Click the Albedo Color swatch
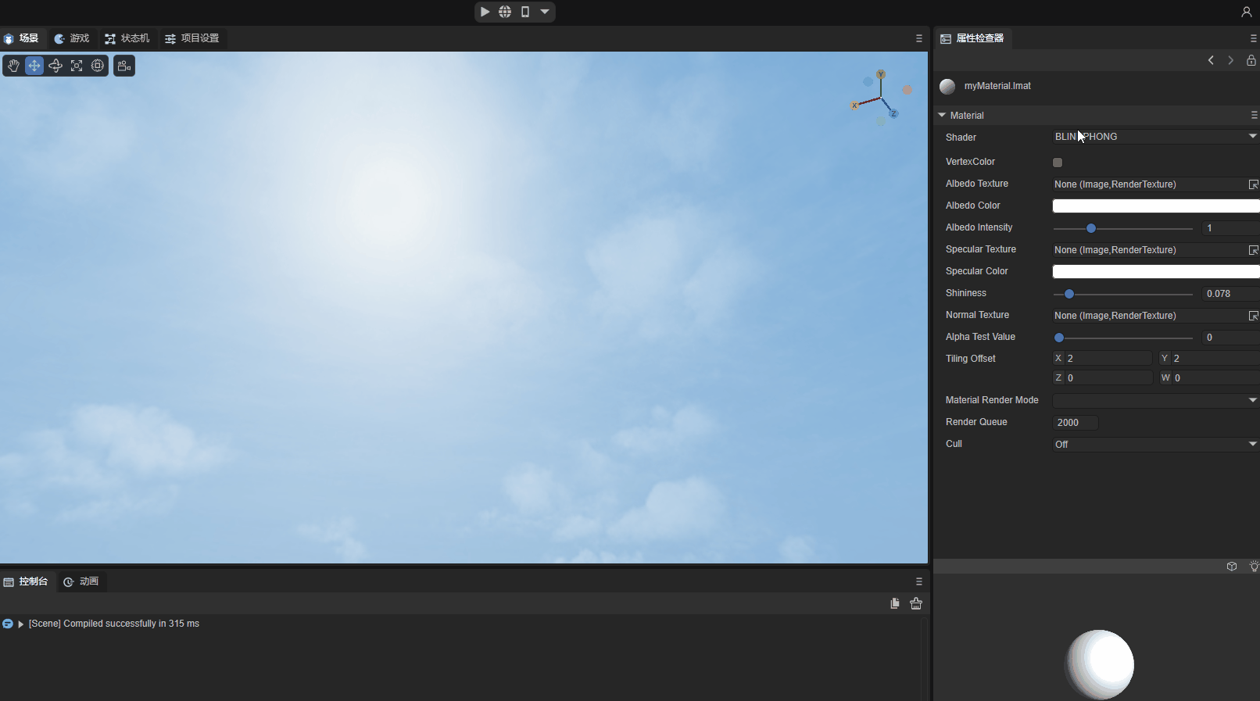This screenshot has width=1260, height=701. (1155, 206)
